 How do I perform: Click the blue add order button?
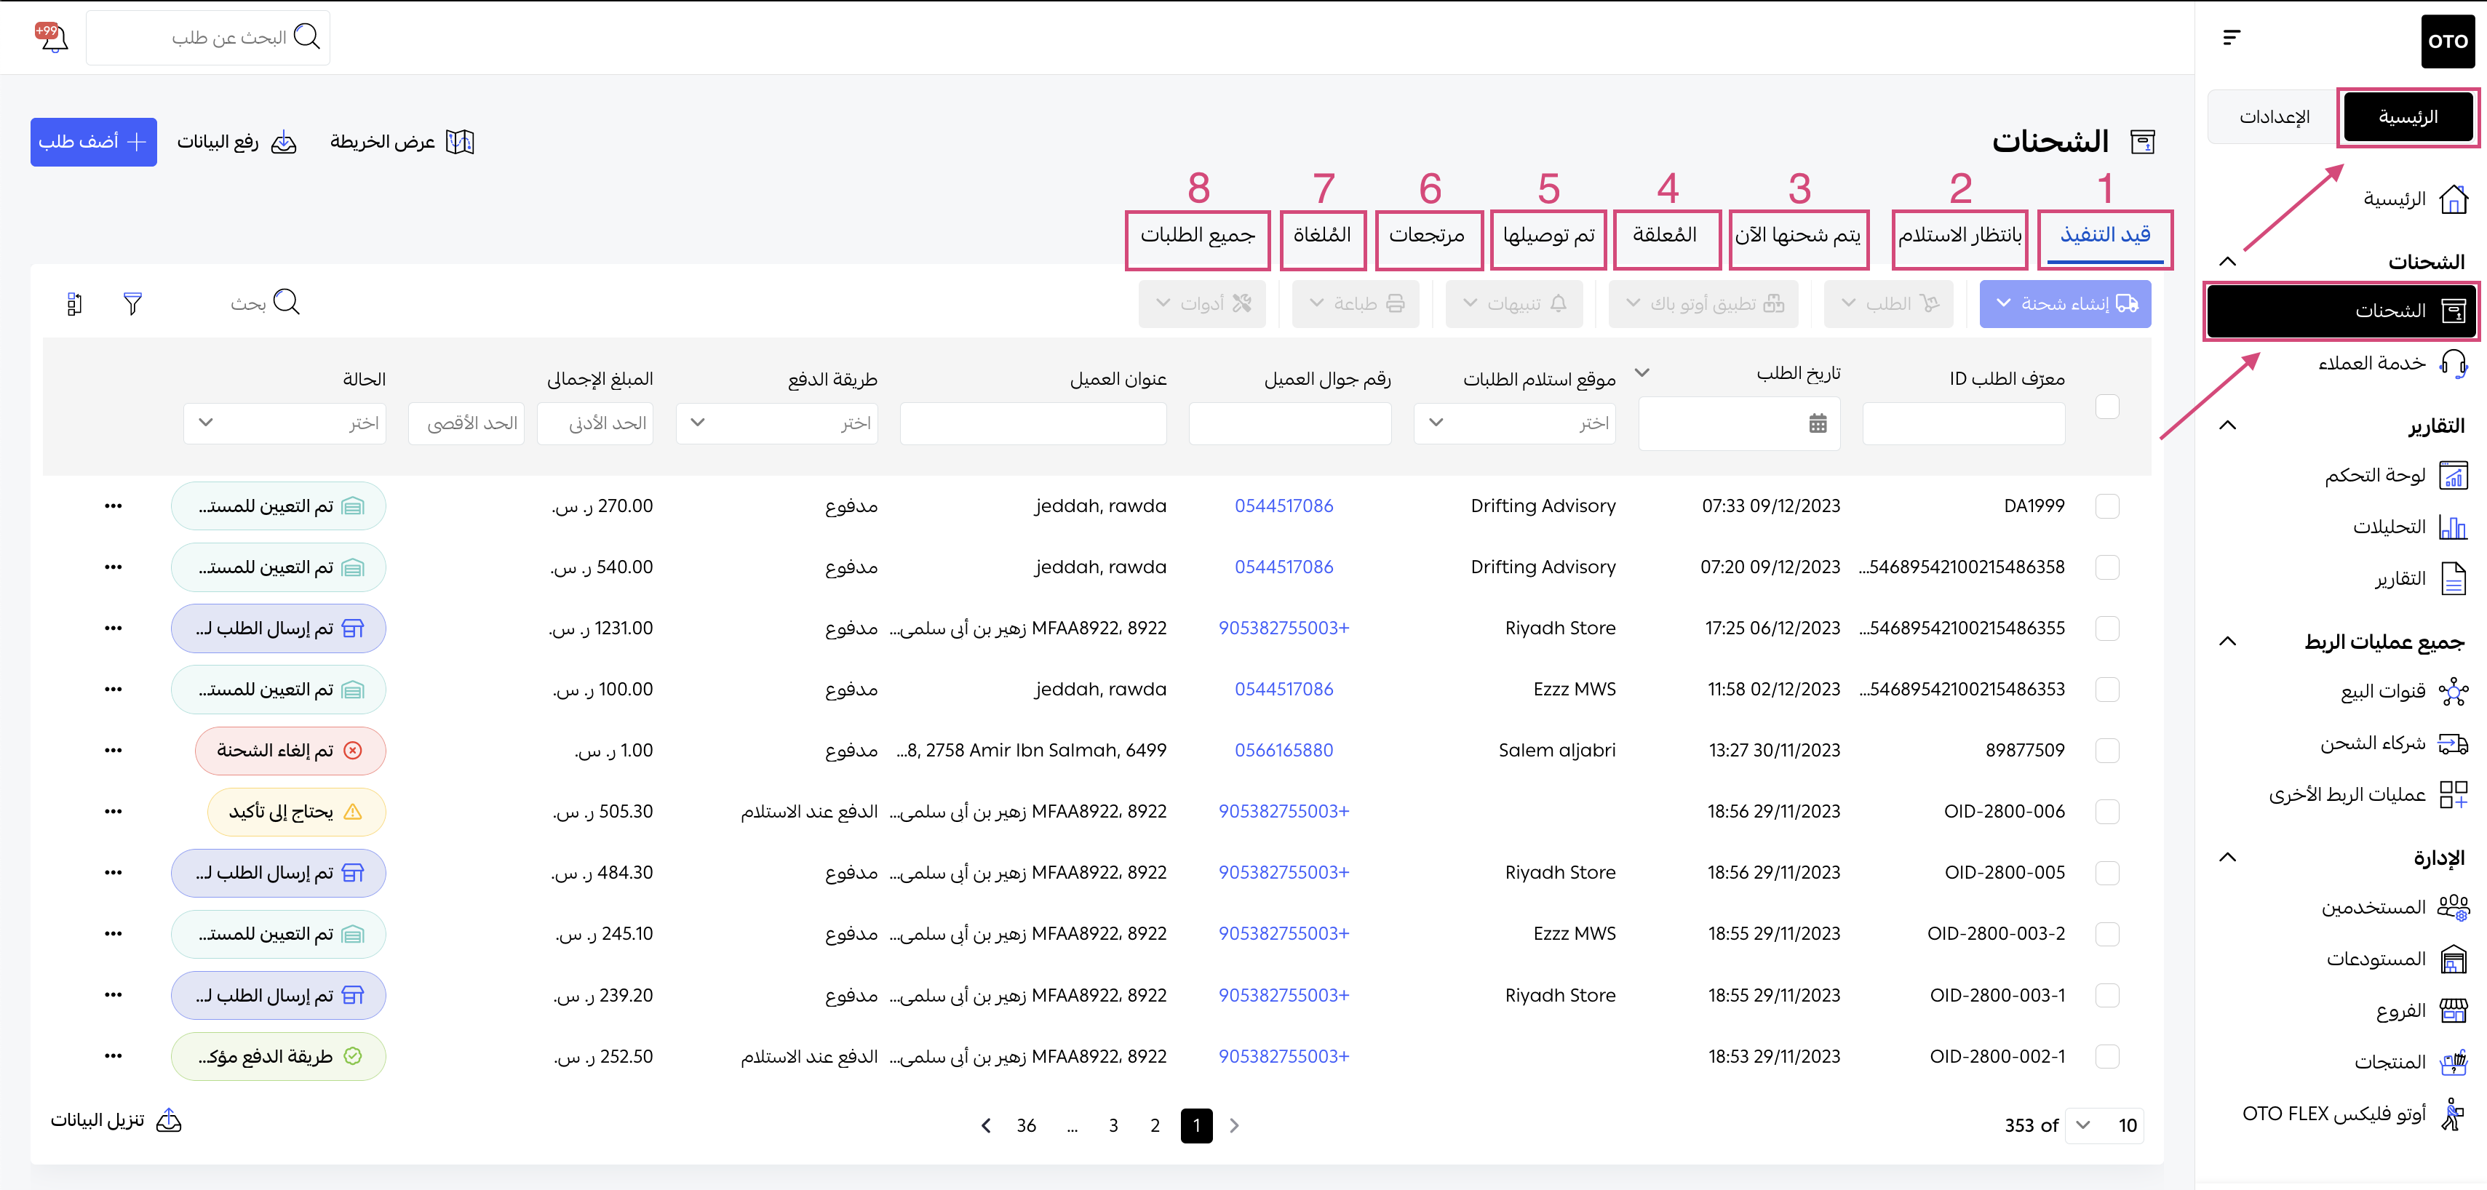(92, 143)
